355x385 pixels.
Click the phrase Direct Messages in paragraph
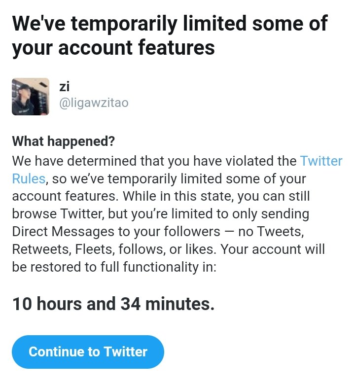[x=63, y=231]
